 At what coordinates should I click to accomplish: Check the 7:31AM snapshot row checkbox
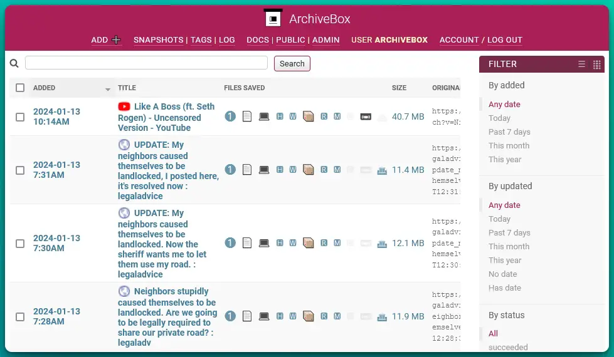[x=20, y=170]
